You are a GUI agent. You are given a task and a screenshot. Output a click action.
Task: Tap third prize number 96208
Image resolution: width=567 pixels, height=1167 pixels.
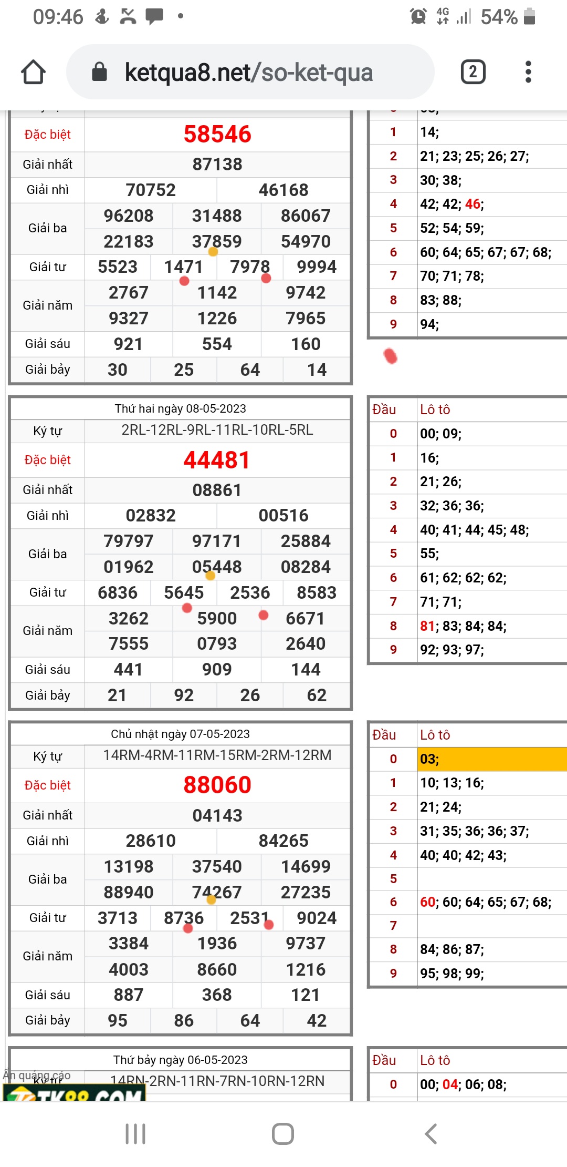(x=129, y=216)
